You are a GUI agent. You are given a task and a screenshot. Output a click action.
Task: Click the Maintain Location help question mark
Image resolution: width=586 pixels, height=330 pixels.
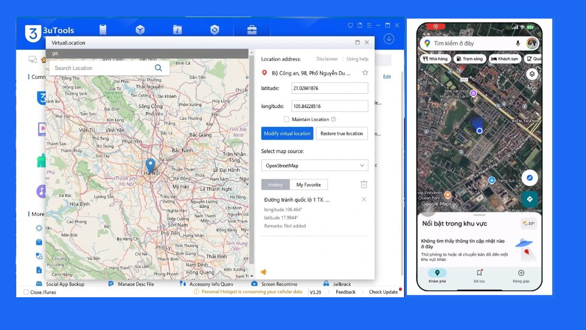click(334, 119)
